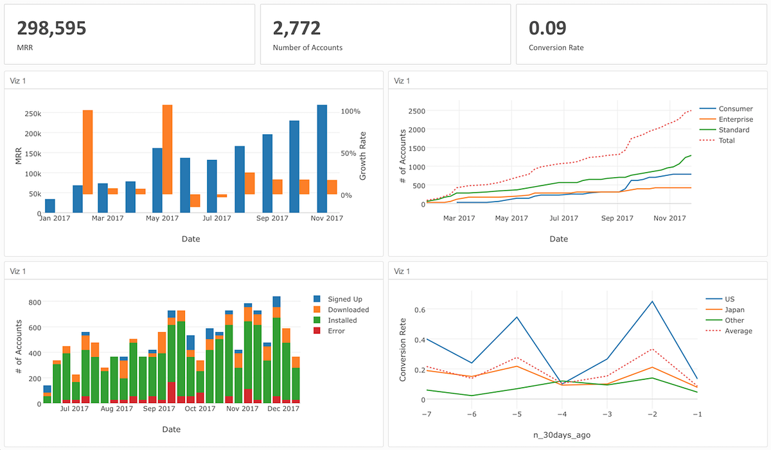Toggle the Enterprise series visibility

click(736, 119)
